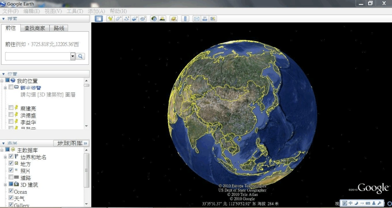Click the 3D 建筑 building icon
This screenshot has width=392, height=208.
[x=16, y=184]
